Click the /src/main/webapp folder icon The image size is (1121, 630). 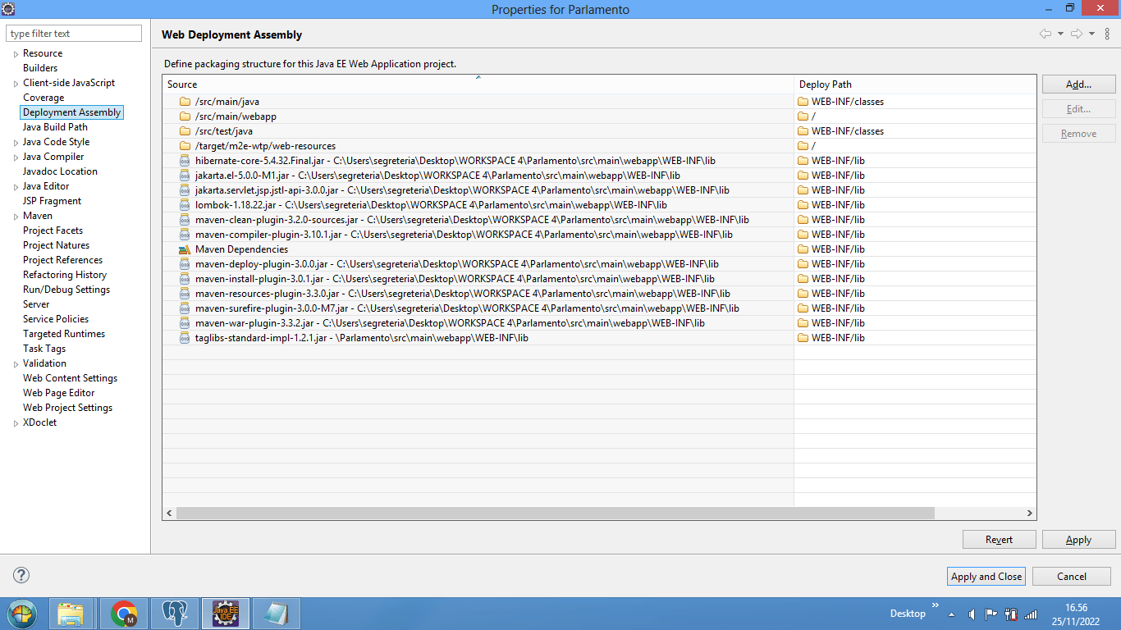tap(185, 116)
